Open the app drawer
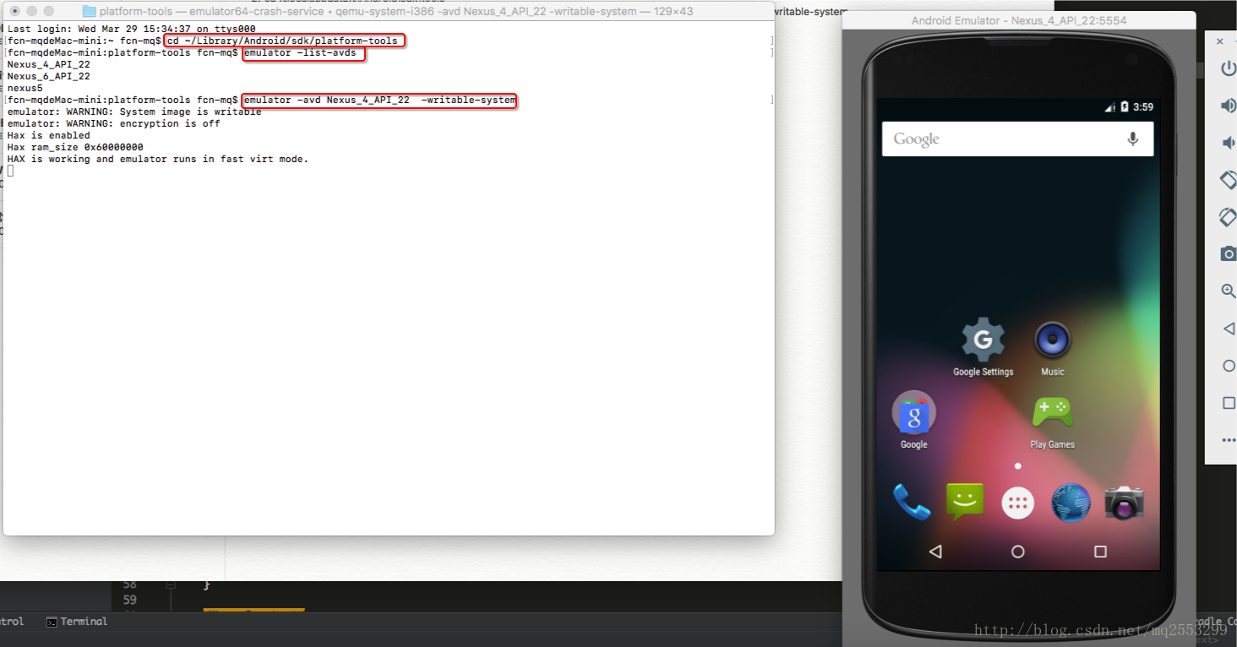The image size is (1237, 647). pos(1017,503)
